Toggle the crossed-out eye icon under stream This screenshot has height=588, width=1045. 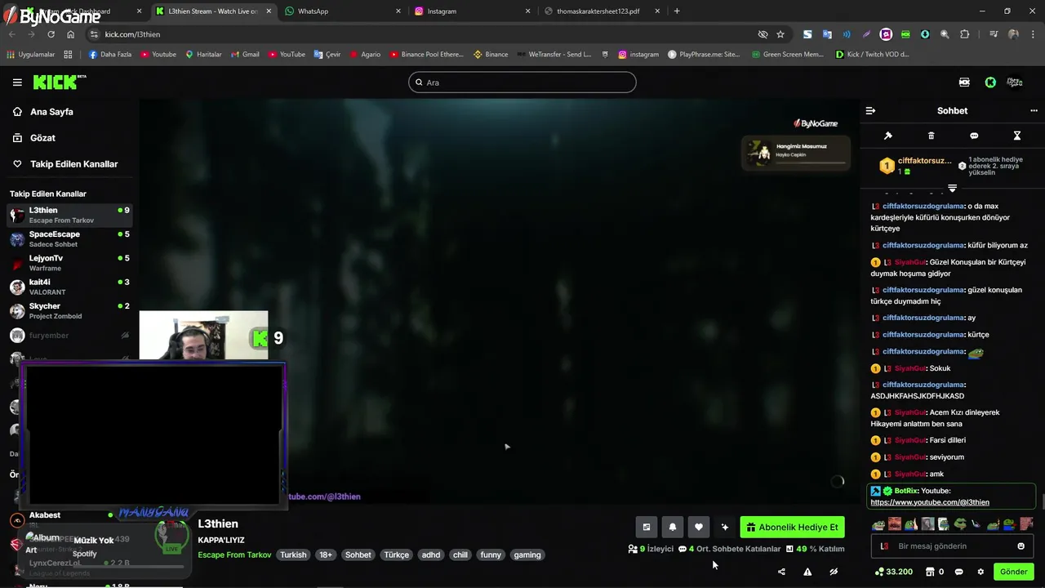click(x=834, y=572)
